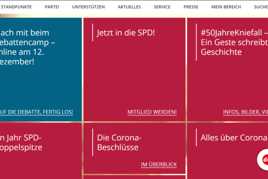Click the IM ÜBERBLICK link
The height and width of the screenshot is (179, 268).
159,164
